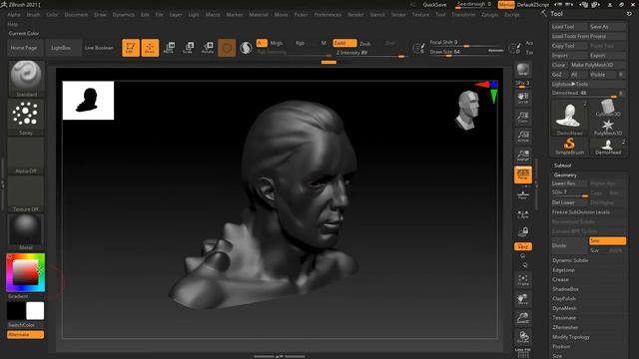Open the Zplugin menu
The image size is (639, 359).
[489, 15]
